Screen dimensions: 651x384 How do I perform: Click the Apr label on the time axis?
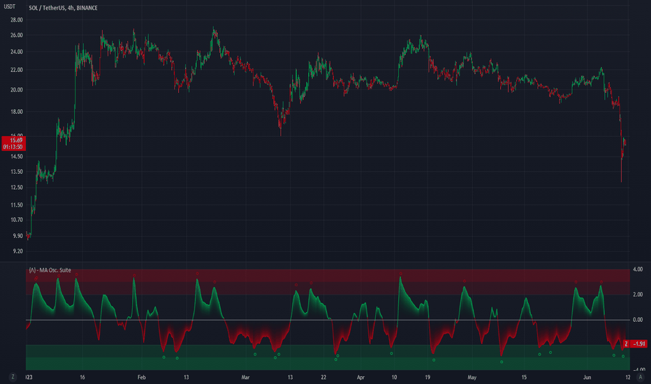pos(360,377)
